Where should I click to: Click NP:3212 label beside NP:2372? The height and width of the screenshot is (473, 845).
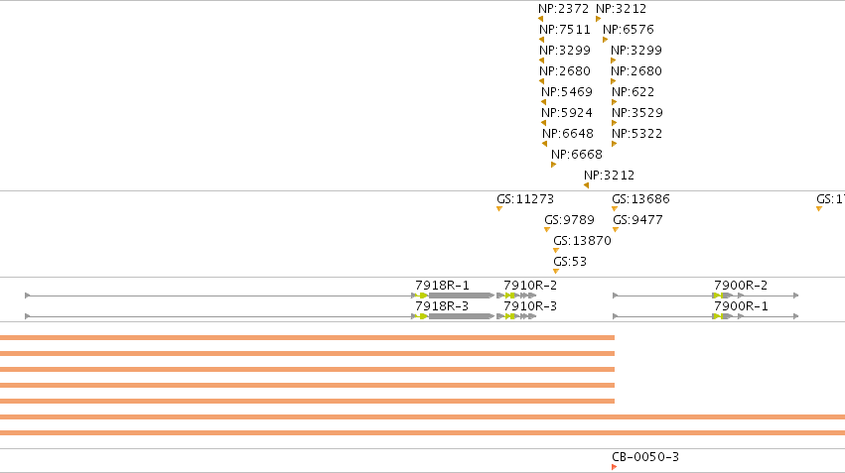pyautogui.click(x=621, y=9)
